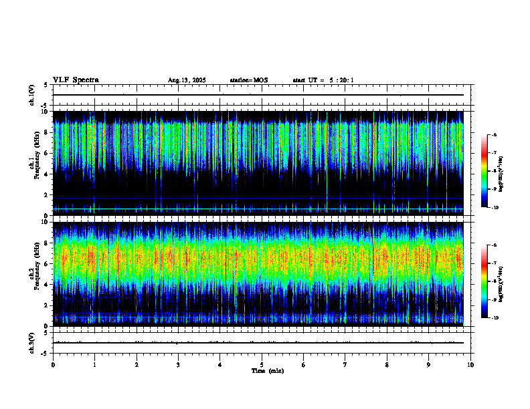Select the ch.1 colorbar log(PSD) unit label

501,174
